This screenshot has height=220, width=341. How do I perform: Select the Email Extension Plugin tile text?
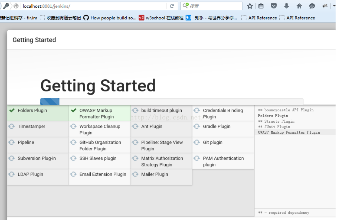coord(103,174)
